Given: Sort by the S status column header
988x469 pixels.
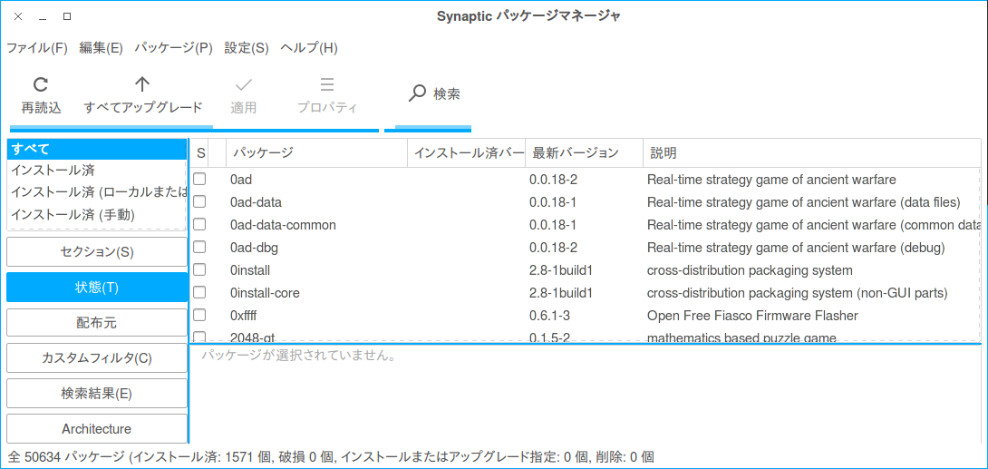Looking at the screenshot, I should tap(199, 153).
